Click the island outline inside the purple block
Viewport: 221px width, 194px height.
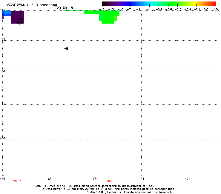[x=20, y=21]
